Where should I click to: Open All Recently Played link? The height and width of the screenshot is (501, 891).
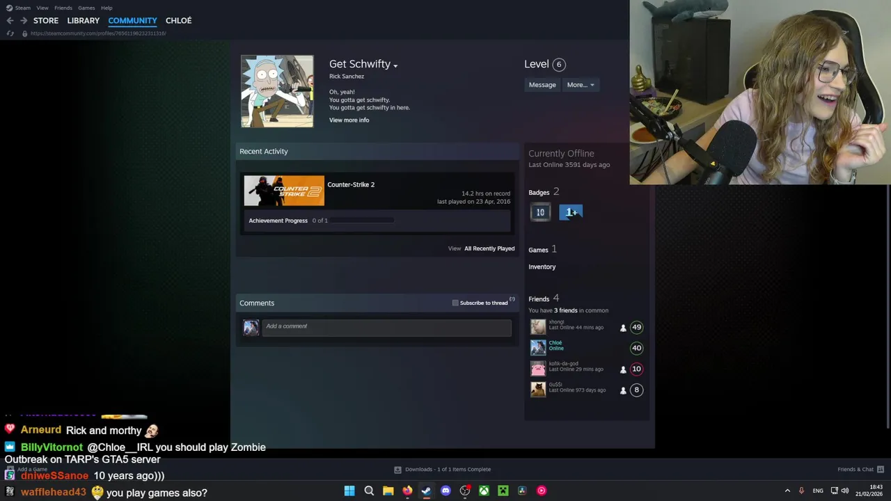click(x=489, y=248)
